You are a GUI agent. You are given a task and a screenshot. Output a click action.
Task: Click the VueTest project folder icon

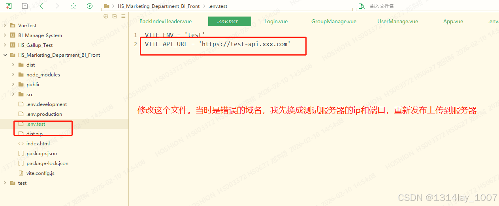tap(13, 25)
